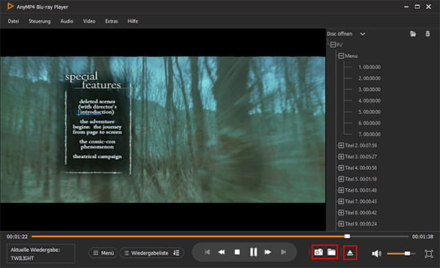Click the volume slider handle
This screenshot has height=268, width=440.
point(407,253)
